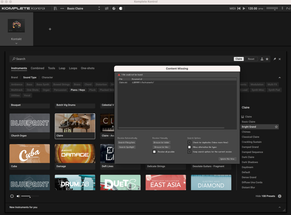Open the library browser icon in header
This screenshot has height=215, width=291.
55,8
